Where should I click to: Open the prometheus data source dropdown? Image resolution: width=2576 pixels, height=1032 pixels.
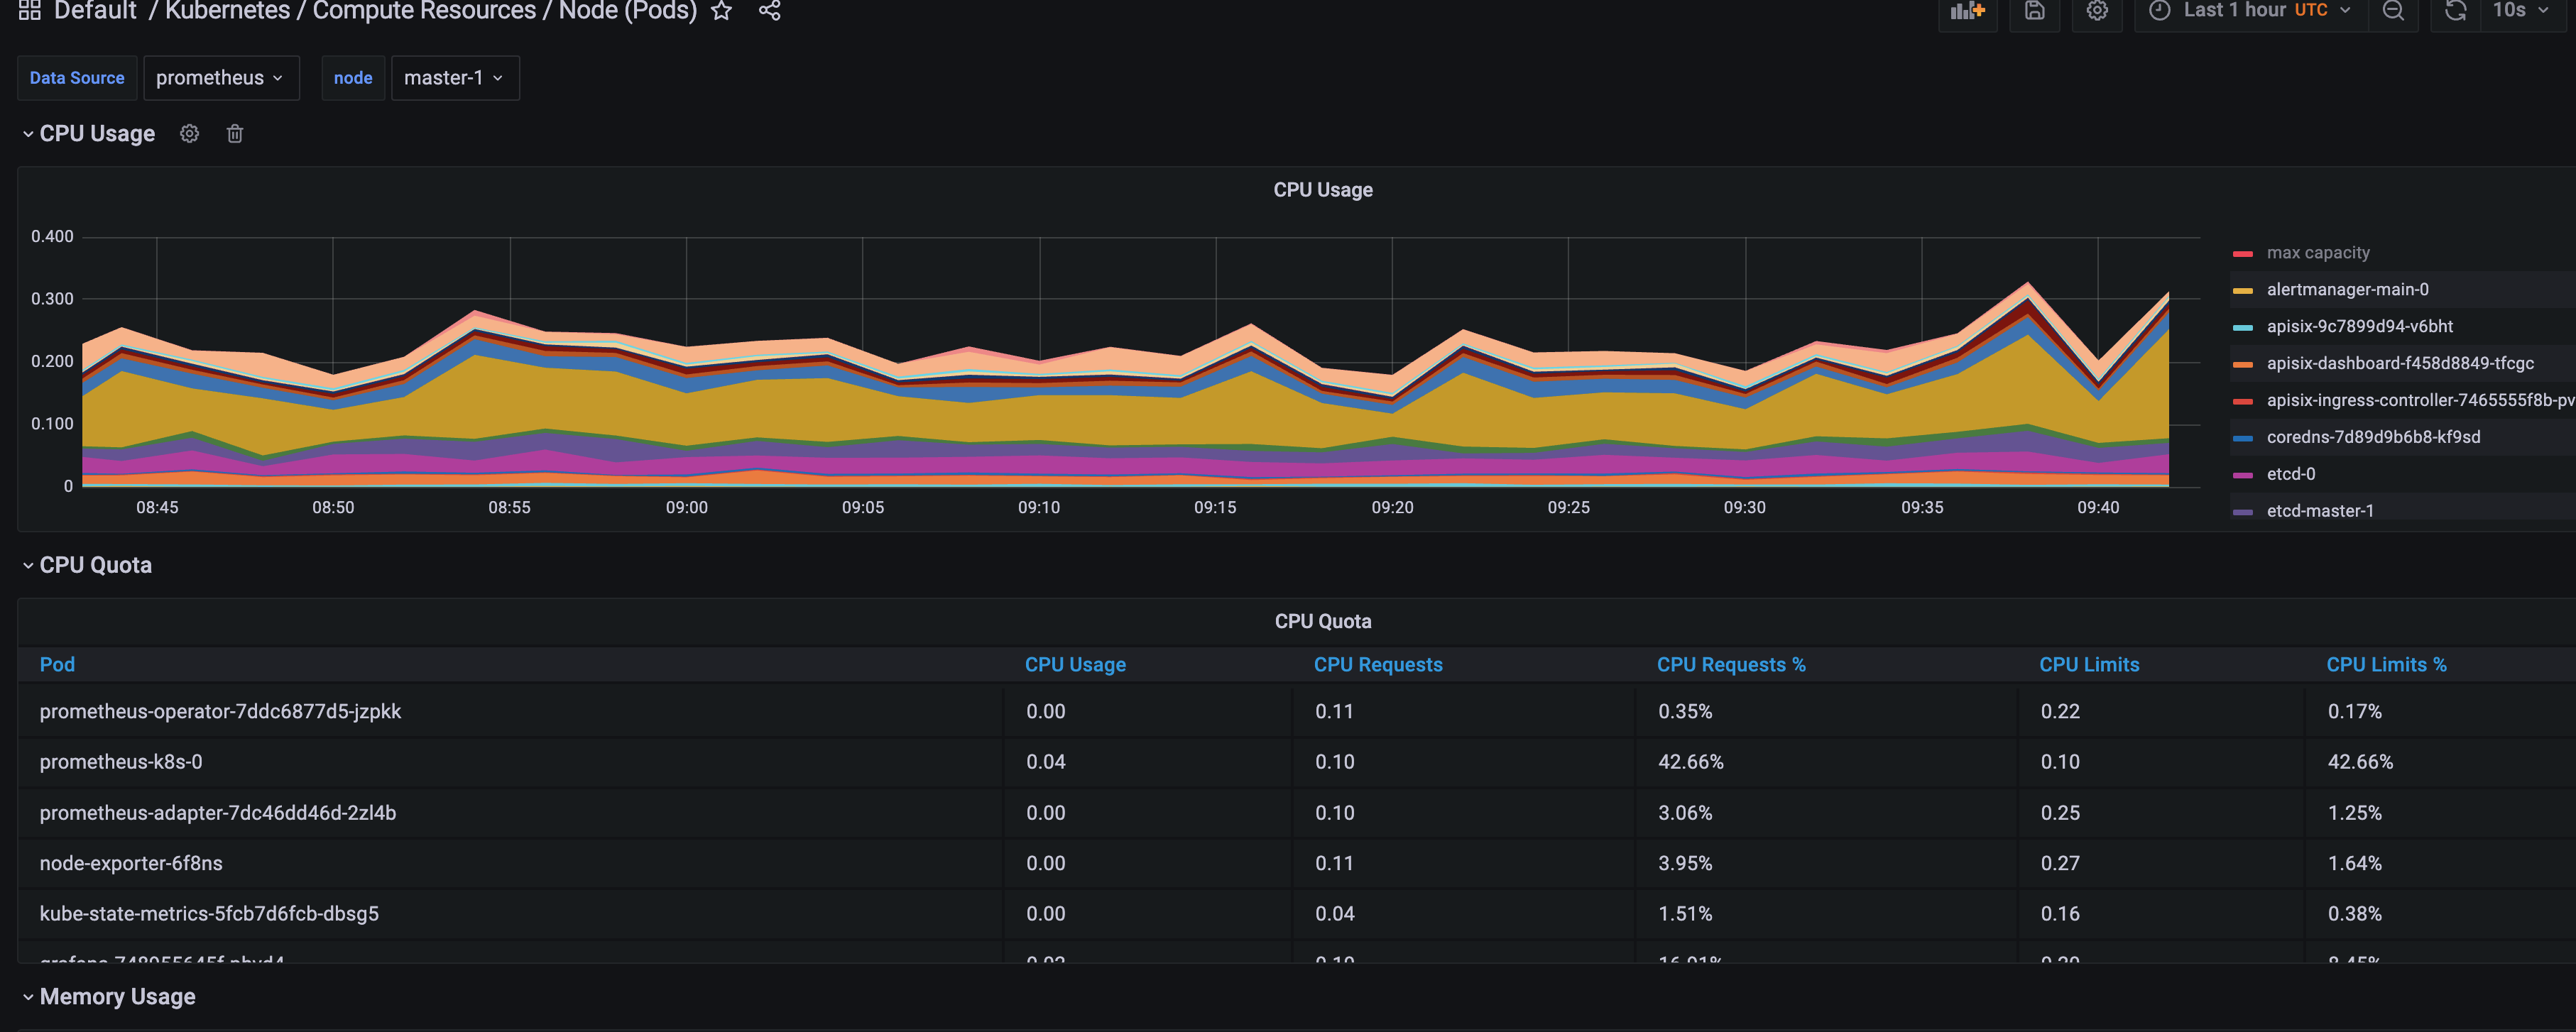(x=220, y=78)
